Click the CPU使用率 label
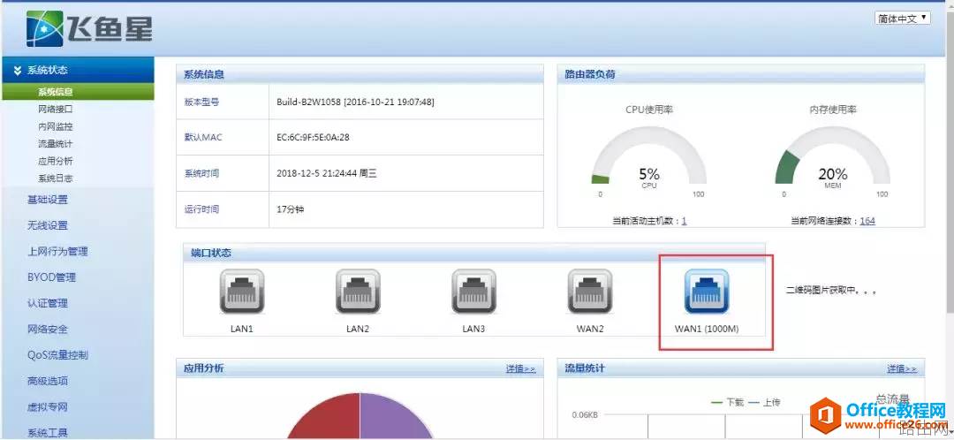Viewport: 954px width, 440px height. [x=649, y=110]
